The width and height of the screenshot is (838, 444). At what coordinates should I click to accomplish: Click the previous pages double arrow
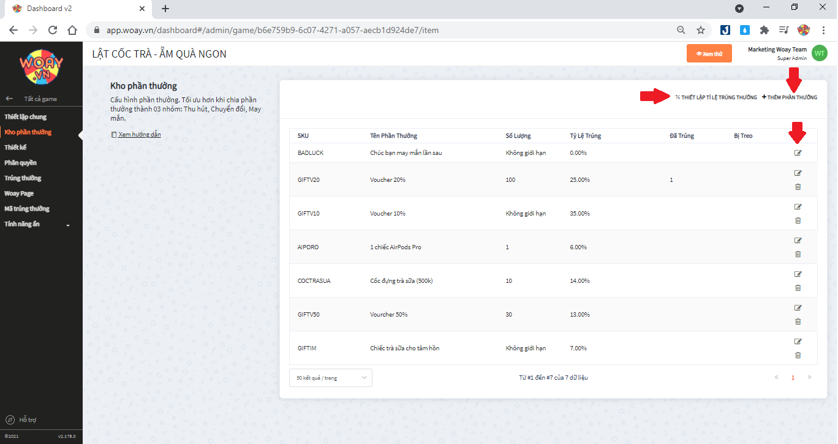tap(777, 377)
